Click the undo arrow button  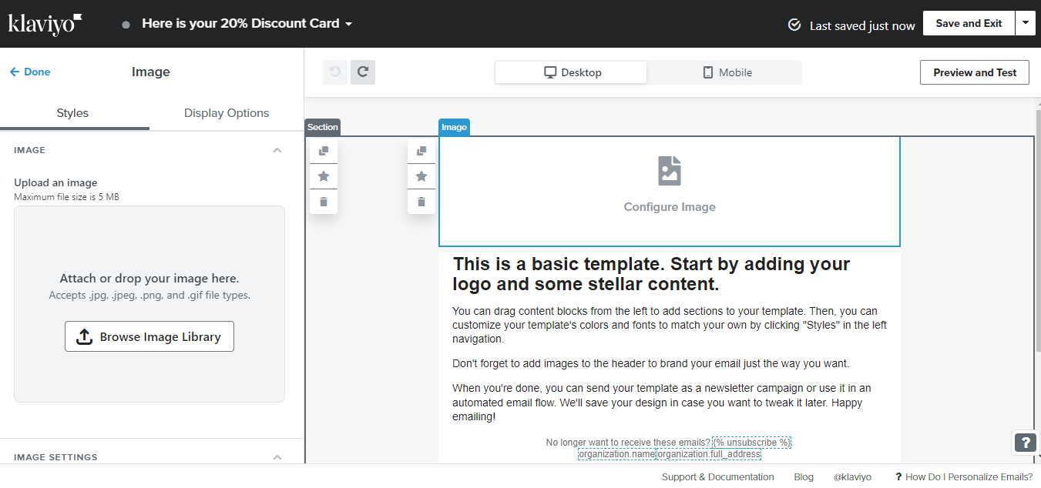pos(335,72)
